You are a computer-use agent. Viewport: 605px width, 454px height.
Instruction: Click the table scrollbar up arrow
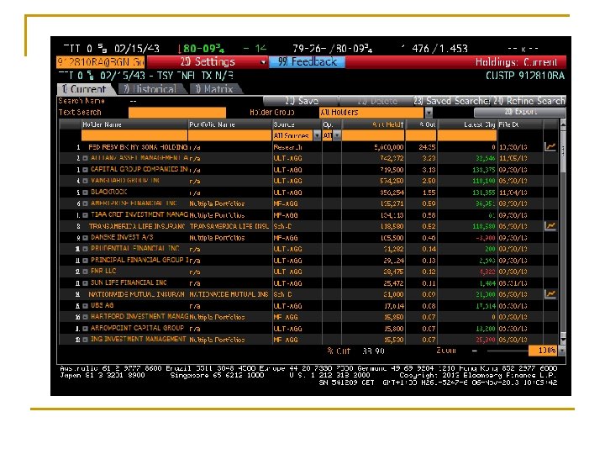coord(563,124)
